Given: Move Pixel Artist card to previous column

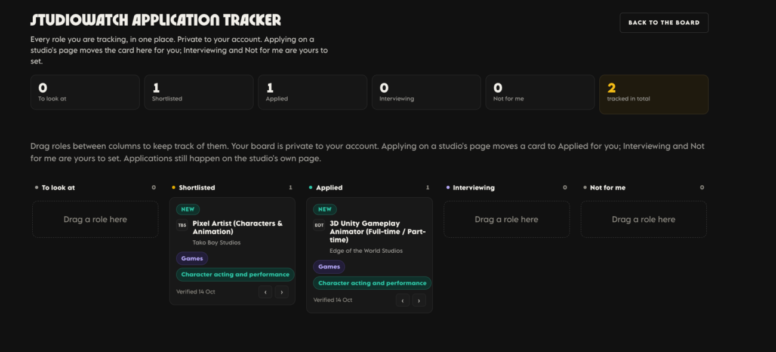Looking at the screenshot, I should pos(266,292).
